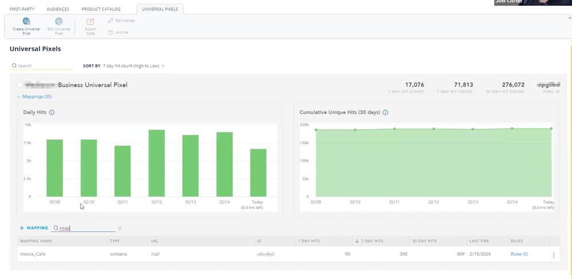
Task: Click the 71,813 seven day hit count
Action: pos(463,85)
